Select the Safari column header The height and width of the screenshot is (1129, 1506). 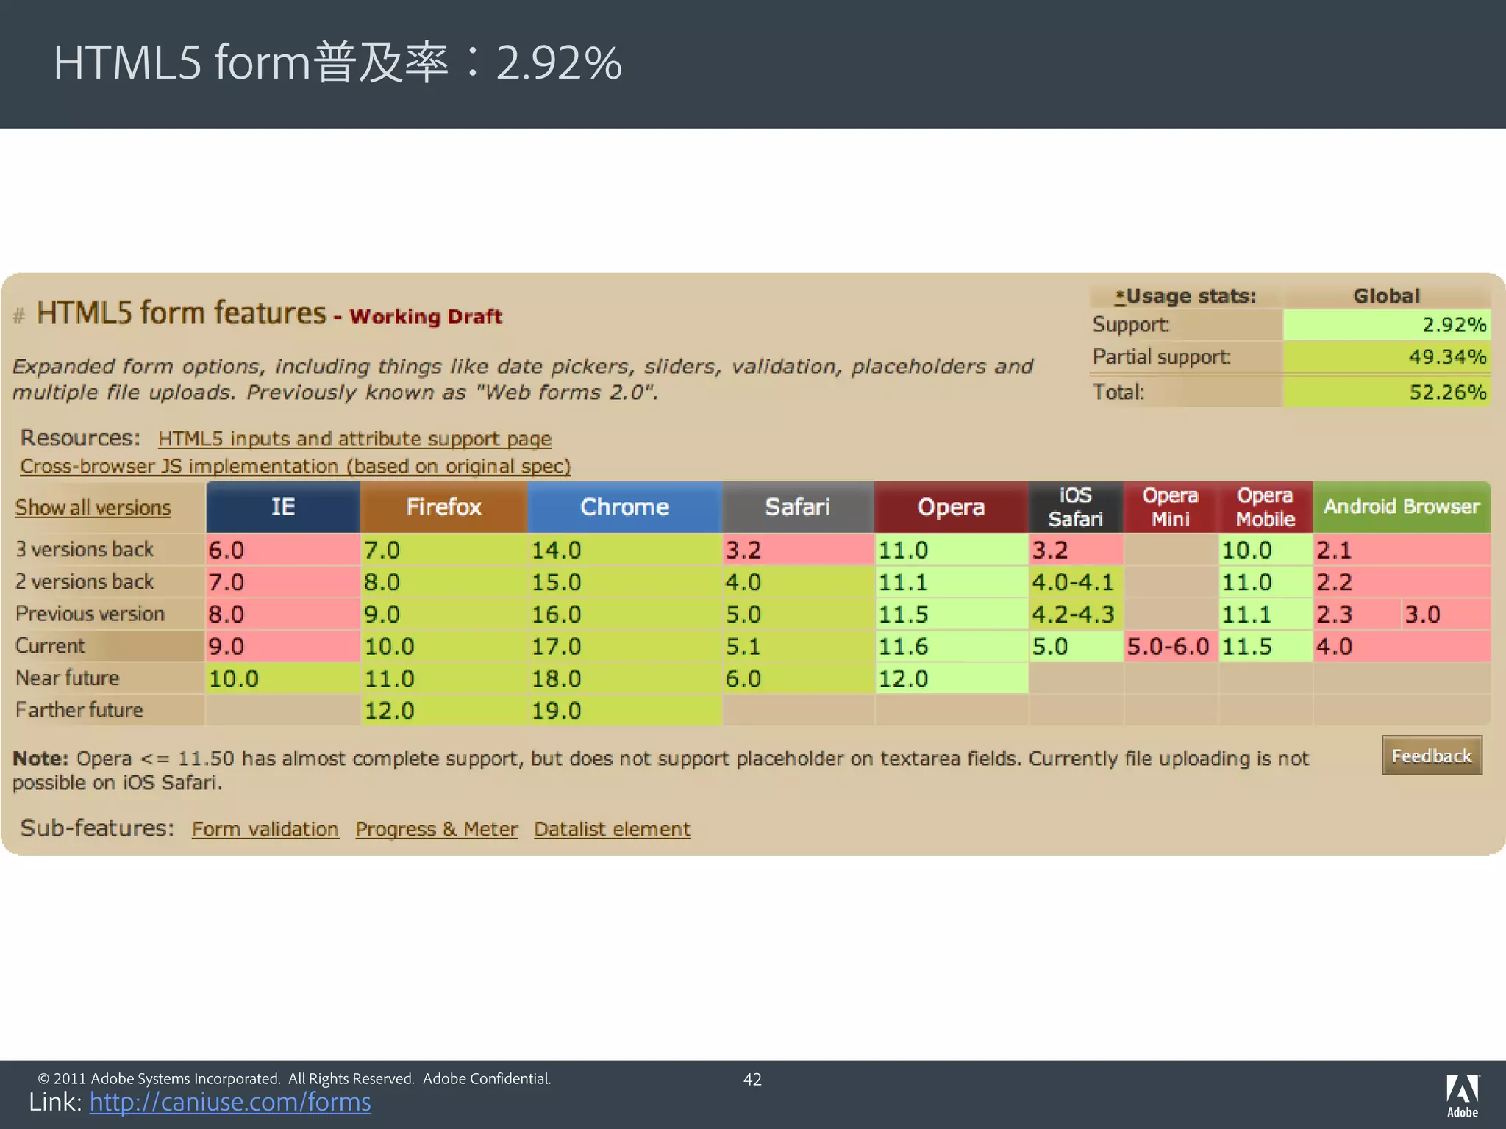(x=798, y=507)
